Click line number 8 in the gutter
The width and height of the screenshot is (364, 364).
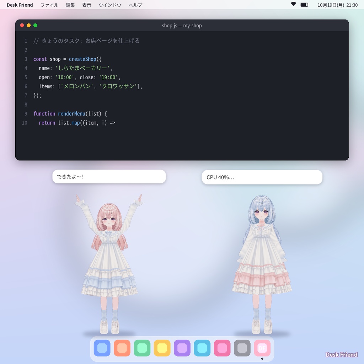pyautogui.click(x=26, y=105)
